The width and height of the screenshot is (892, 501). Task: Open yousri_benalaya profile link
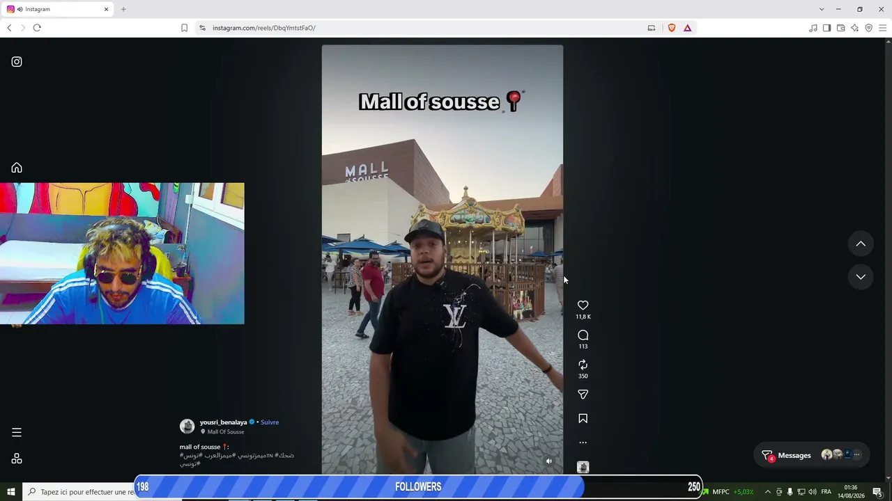click(x=223, y=422)
